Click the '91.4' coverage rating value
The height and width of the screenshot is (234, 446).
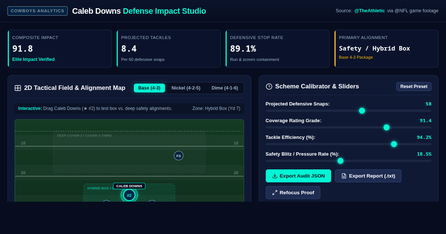point(426,121)
